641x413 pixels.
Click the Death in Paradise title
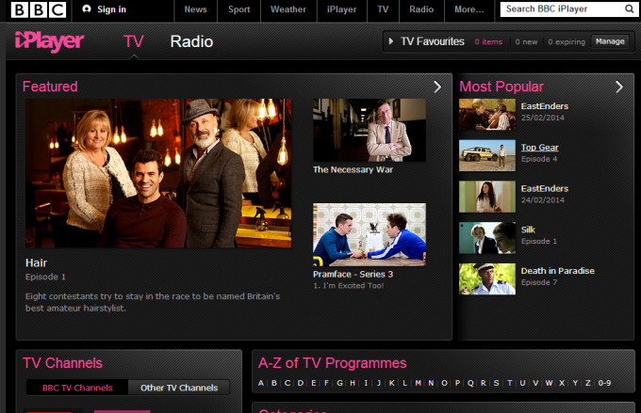pyautogui.click(x=558, y=271)
